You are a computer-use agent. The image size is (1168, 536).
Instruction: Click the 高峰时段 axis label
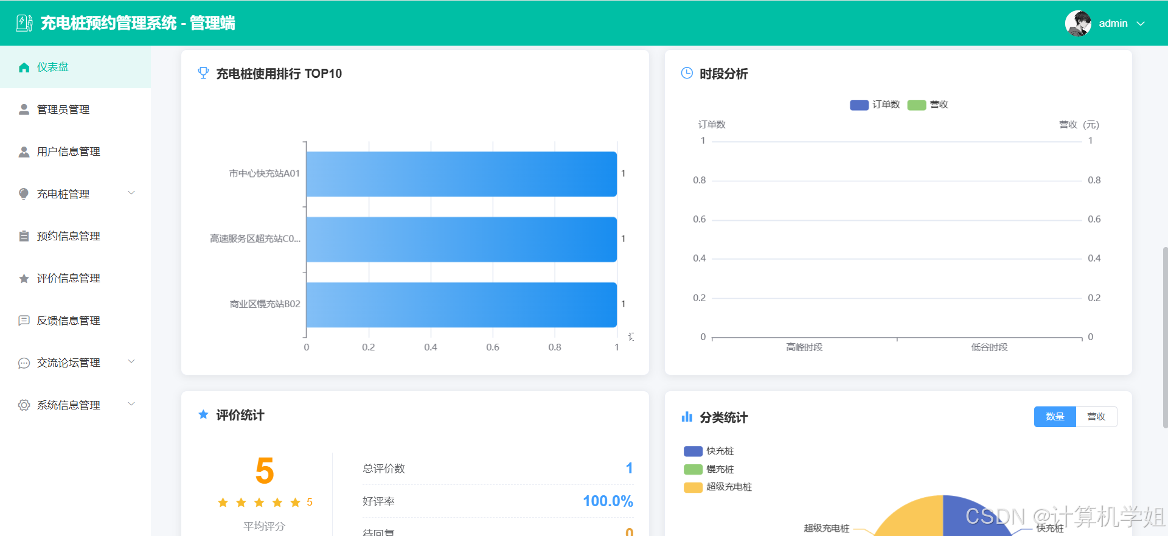pyautogui.click(x=804, y=347)
